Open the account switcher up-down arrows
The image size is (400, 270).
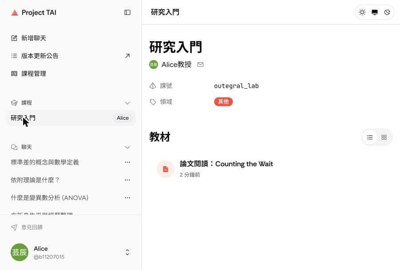127,252
